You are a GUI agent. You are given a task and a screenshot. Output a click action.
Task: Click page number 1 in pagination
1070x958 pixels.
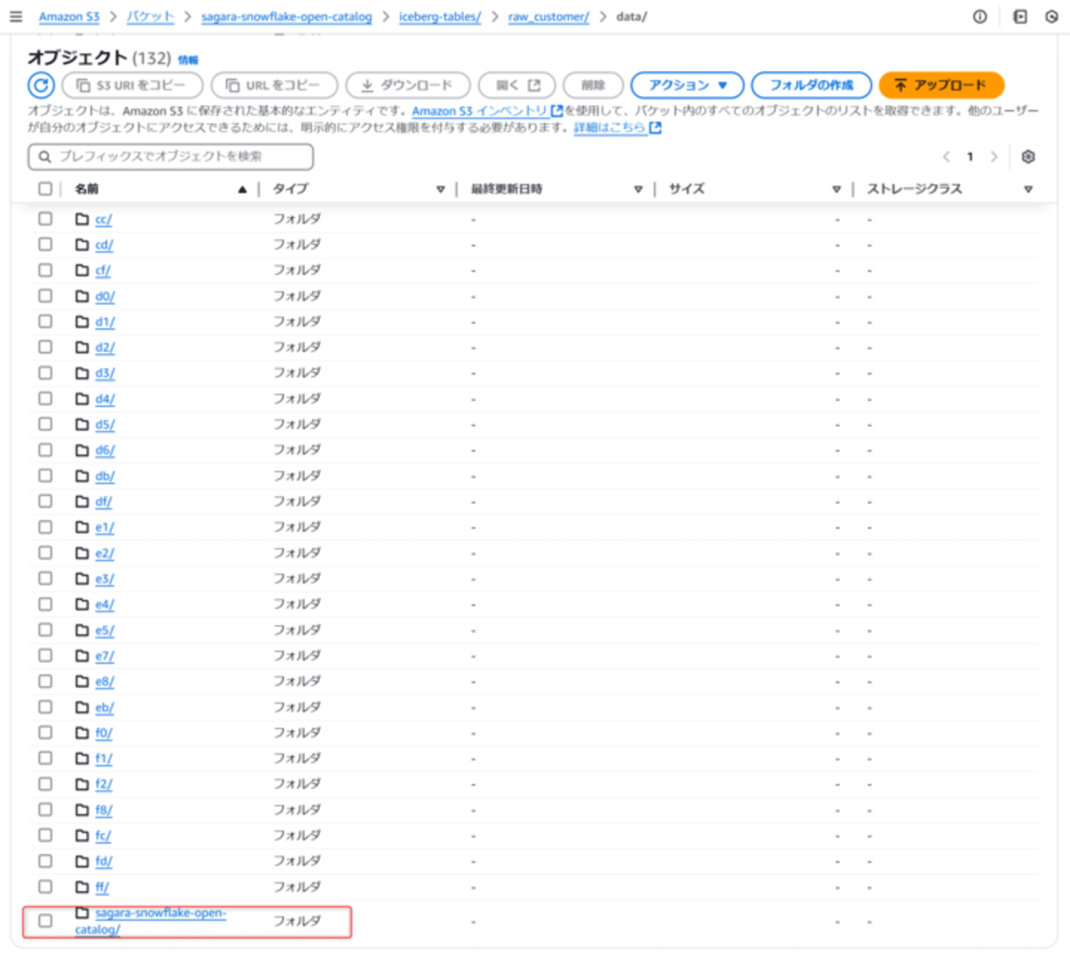[x=970, y=157]
